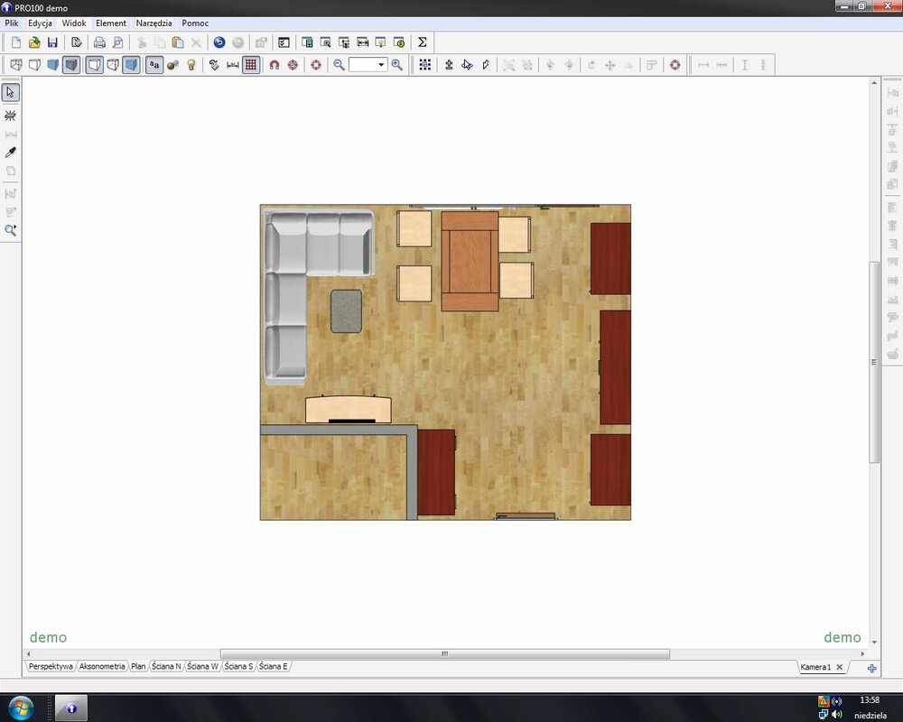
Task: Switch to the Perspektywa tab
Action: coord(51,667)
